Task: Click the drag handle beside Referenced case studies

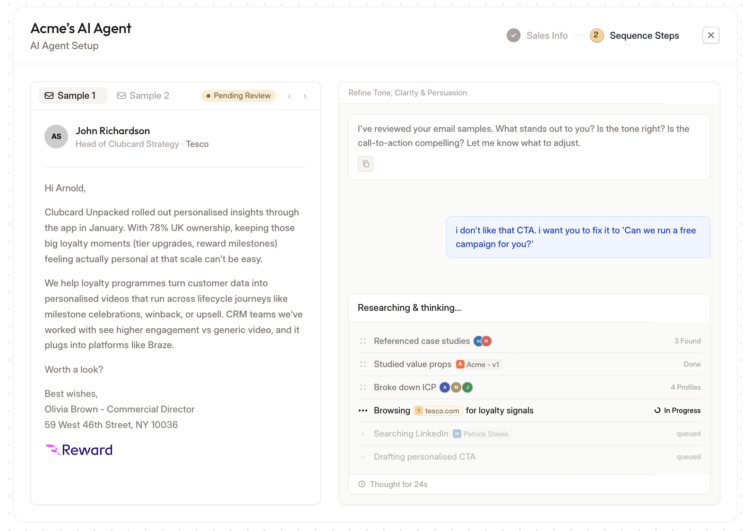Action: [x=363, y=341]
